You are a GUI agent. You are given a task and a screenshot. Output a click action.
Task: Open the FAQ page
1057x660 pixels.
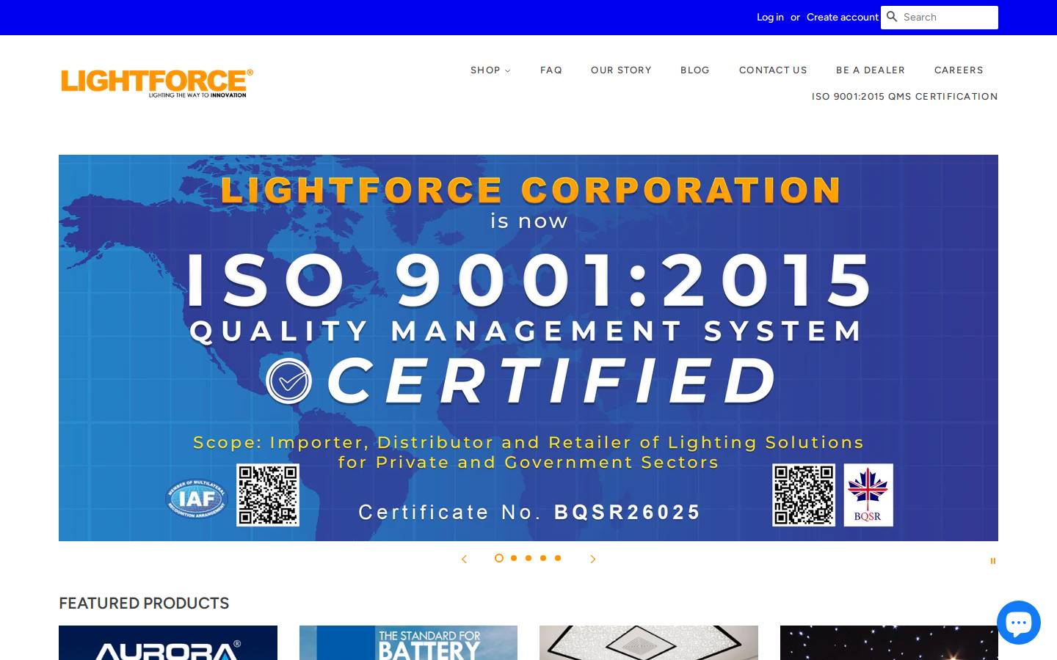tap(551, 70)
